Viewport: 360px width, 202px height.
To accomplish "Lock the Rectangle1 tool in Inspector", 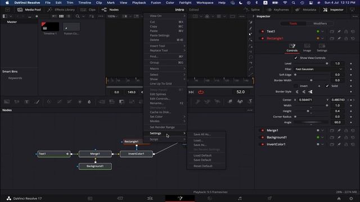I will [x=346, y=39].
